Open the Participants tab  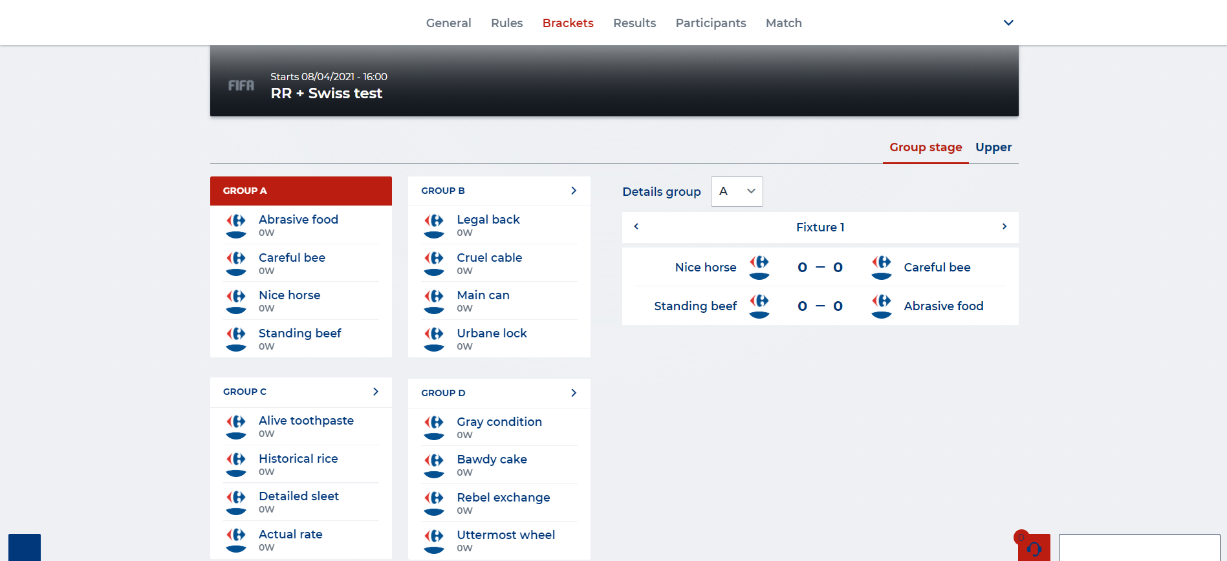pos(710,23)
